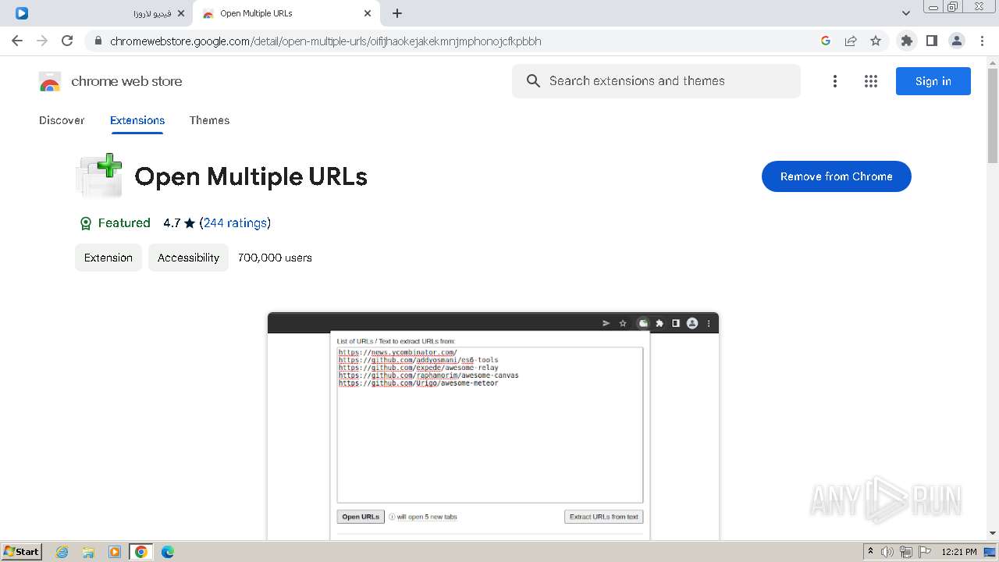Open the Extensions puzzle icon menu

click(907, 41)
